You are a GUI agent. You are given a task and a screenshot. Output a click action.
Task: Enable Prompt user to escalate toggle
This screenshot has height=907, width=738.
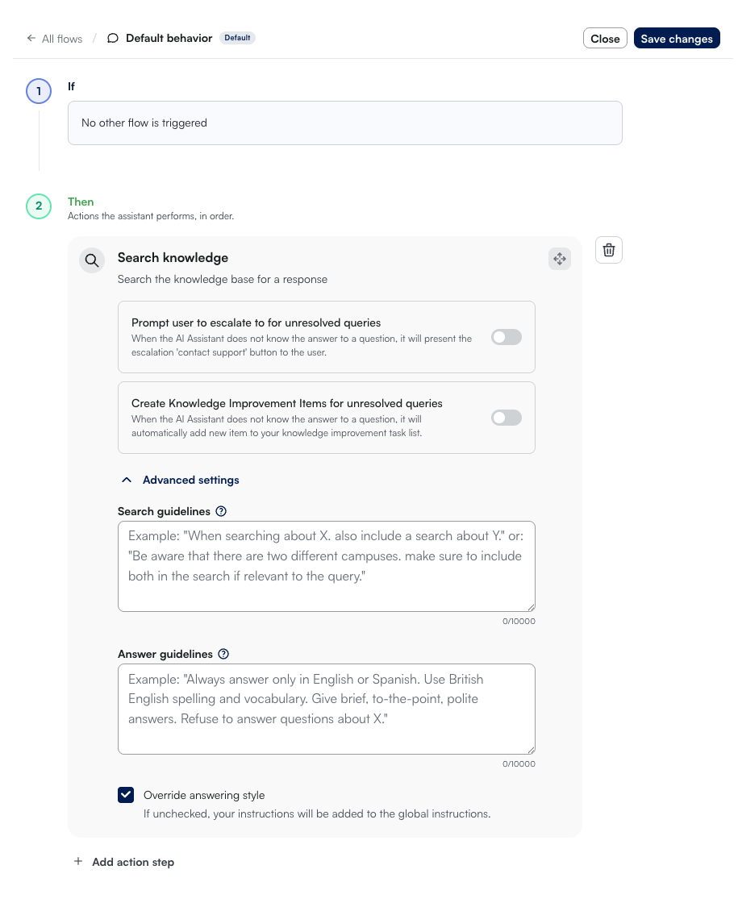point(507,337)
